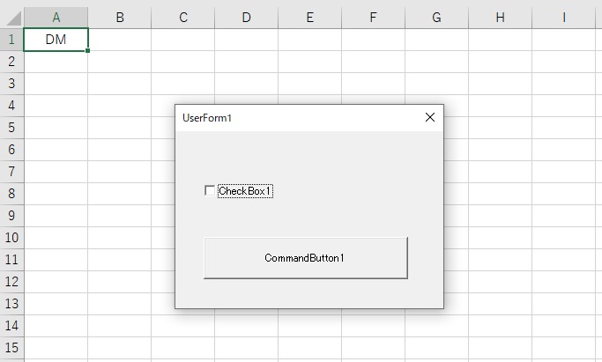The height and width of the screenshot is (362, 602).
Task: Tick the CheckBox1 checkbox
Action: [x=210, y=190]
